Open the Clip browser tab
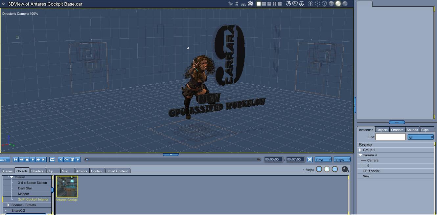The image size is (437, 215). [53, 171]
